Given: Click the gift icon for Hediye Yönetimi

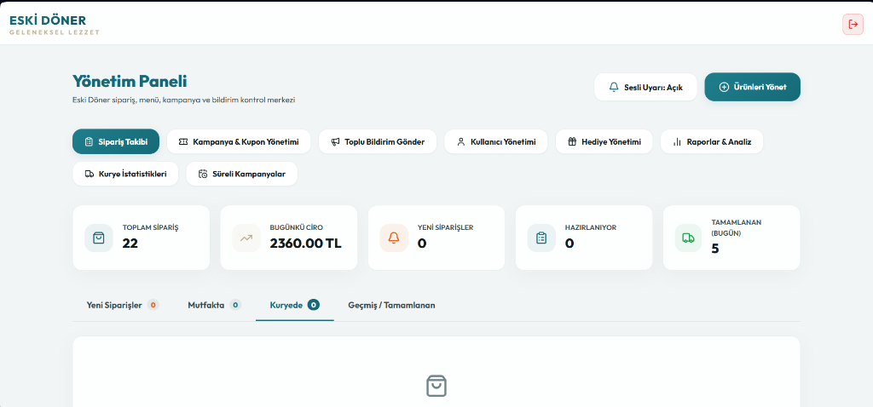Looking at the screenshot, I should (572, 142).
